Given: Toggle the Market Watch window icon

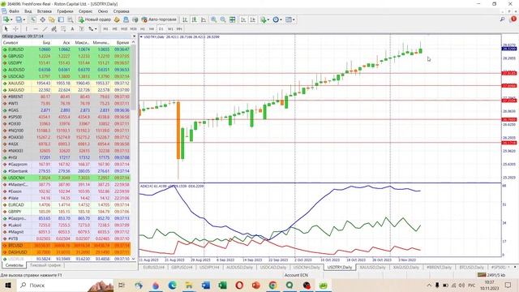Looking at the screenshot, I should [33, 19].
